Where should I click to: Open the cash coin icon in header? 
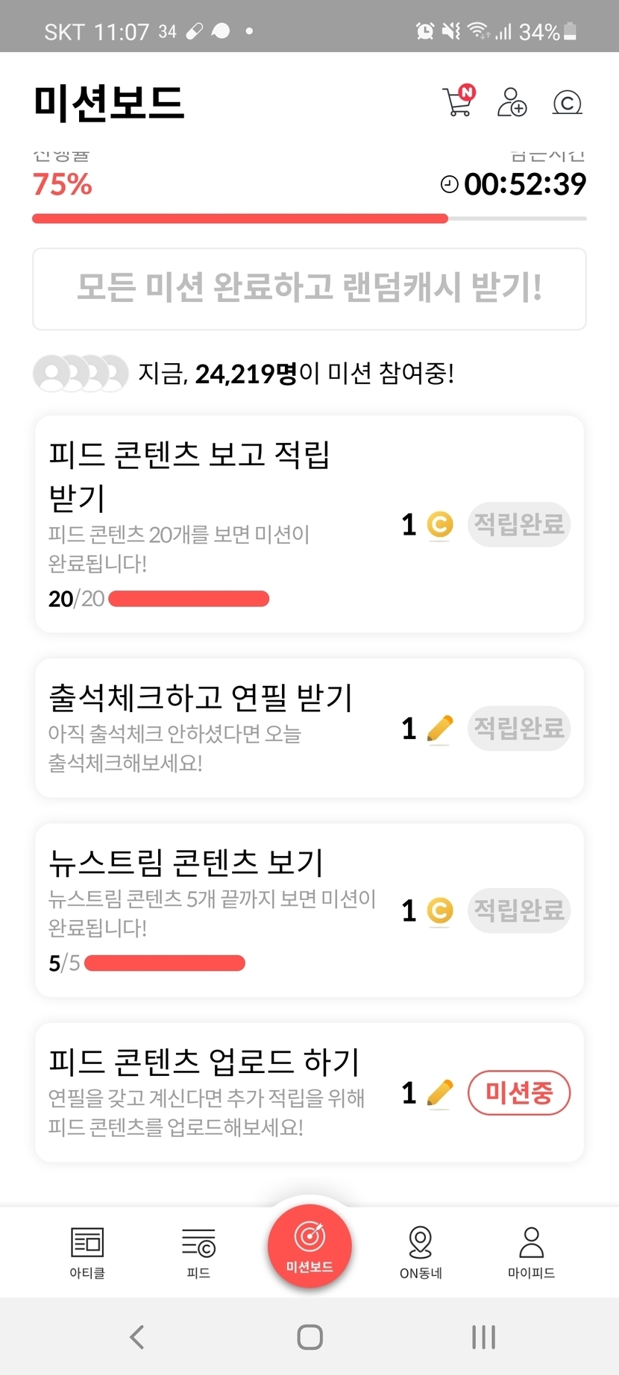click(x=567, y=103)
